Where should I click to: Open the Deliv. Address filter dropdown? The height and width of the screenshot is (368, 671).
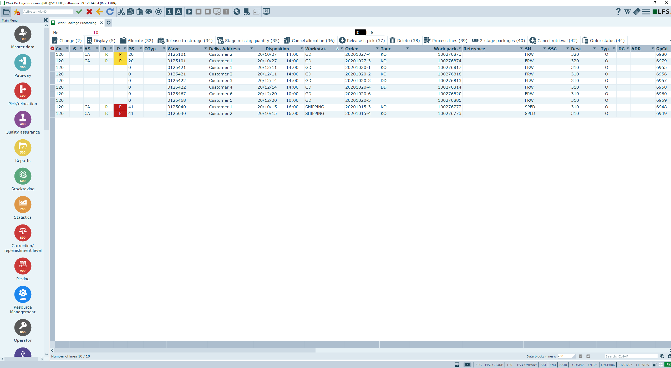[251, 48]
